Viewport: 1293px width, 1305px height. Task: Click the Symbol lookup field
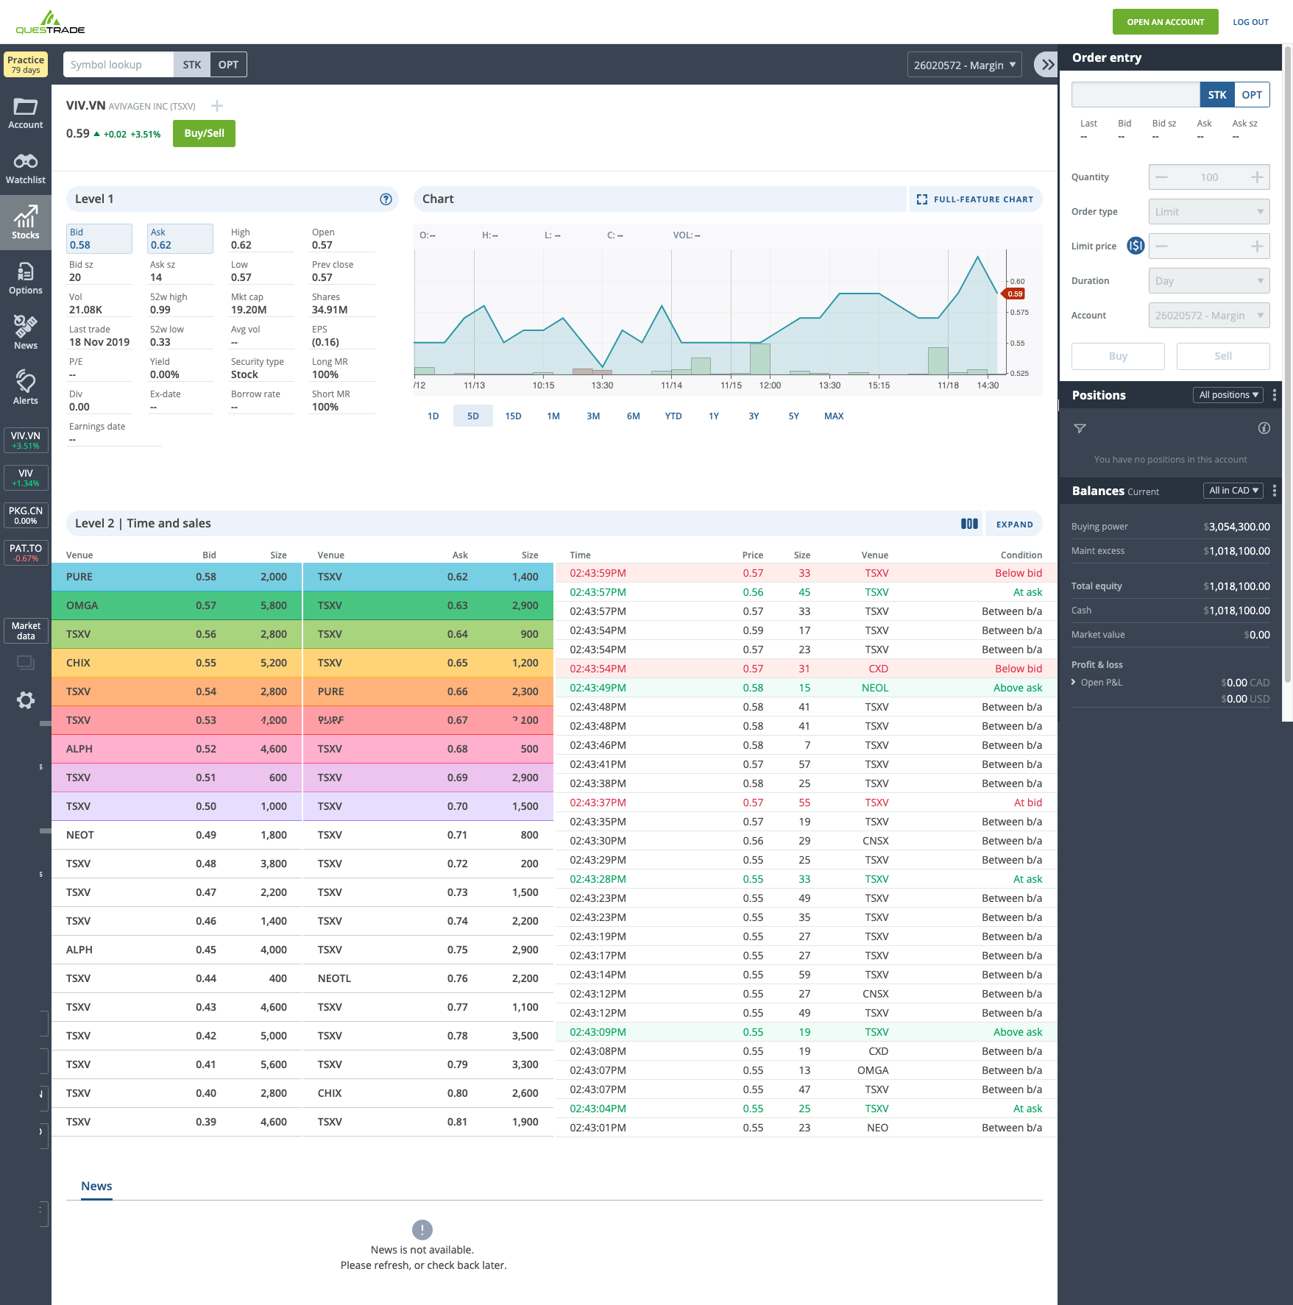tap(118, 65)
